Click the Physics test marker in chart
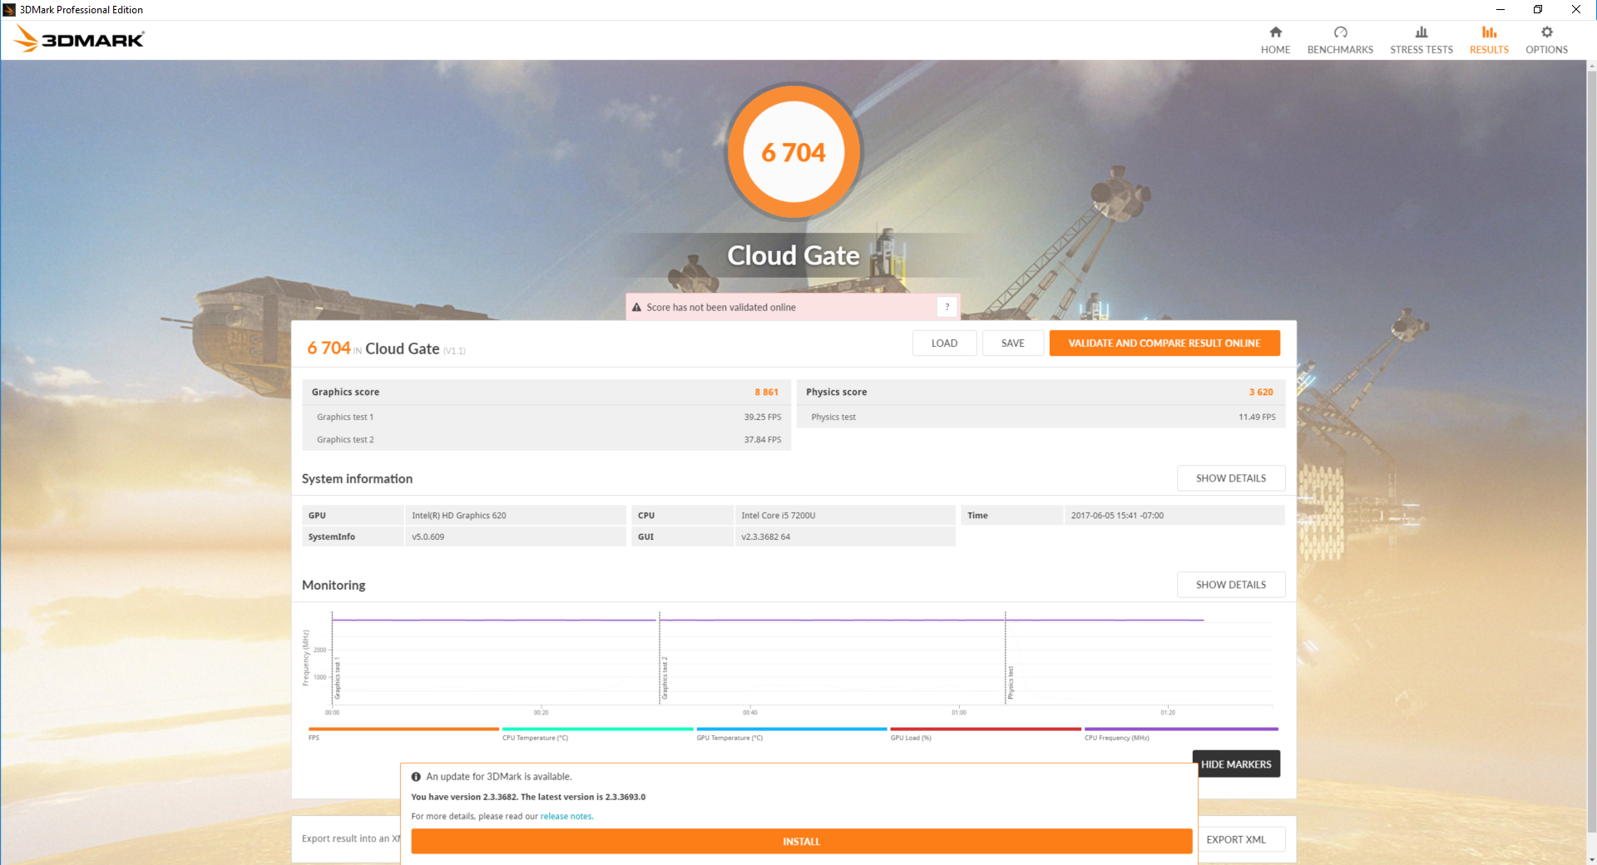Image resolution: width=1597 pixels, height=865 pixels. click(x=1011, y=683)
